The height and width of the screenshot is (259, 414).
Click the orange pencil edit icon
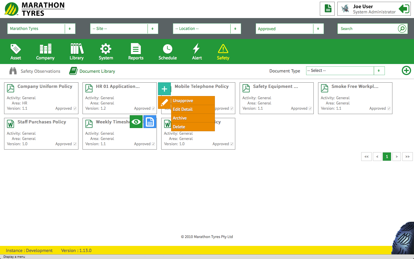point(164,102)
